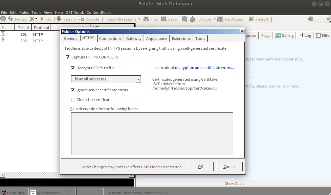Viewport: 331px width, 195px height.
Task: Click the Browse toolbar button
Action: (x=204, y=19)
